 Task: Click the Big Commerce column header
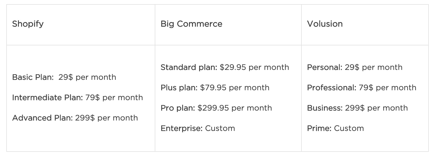(191, 24)
